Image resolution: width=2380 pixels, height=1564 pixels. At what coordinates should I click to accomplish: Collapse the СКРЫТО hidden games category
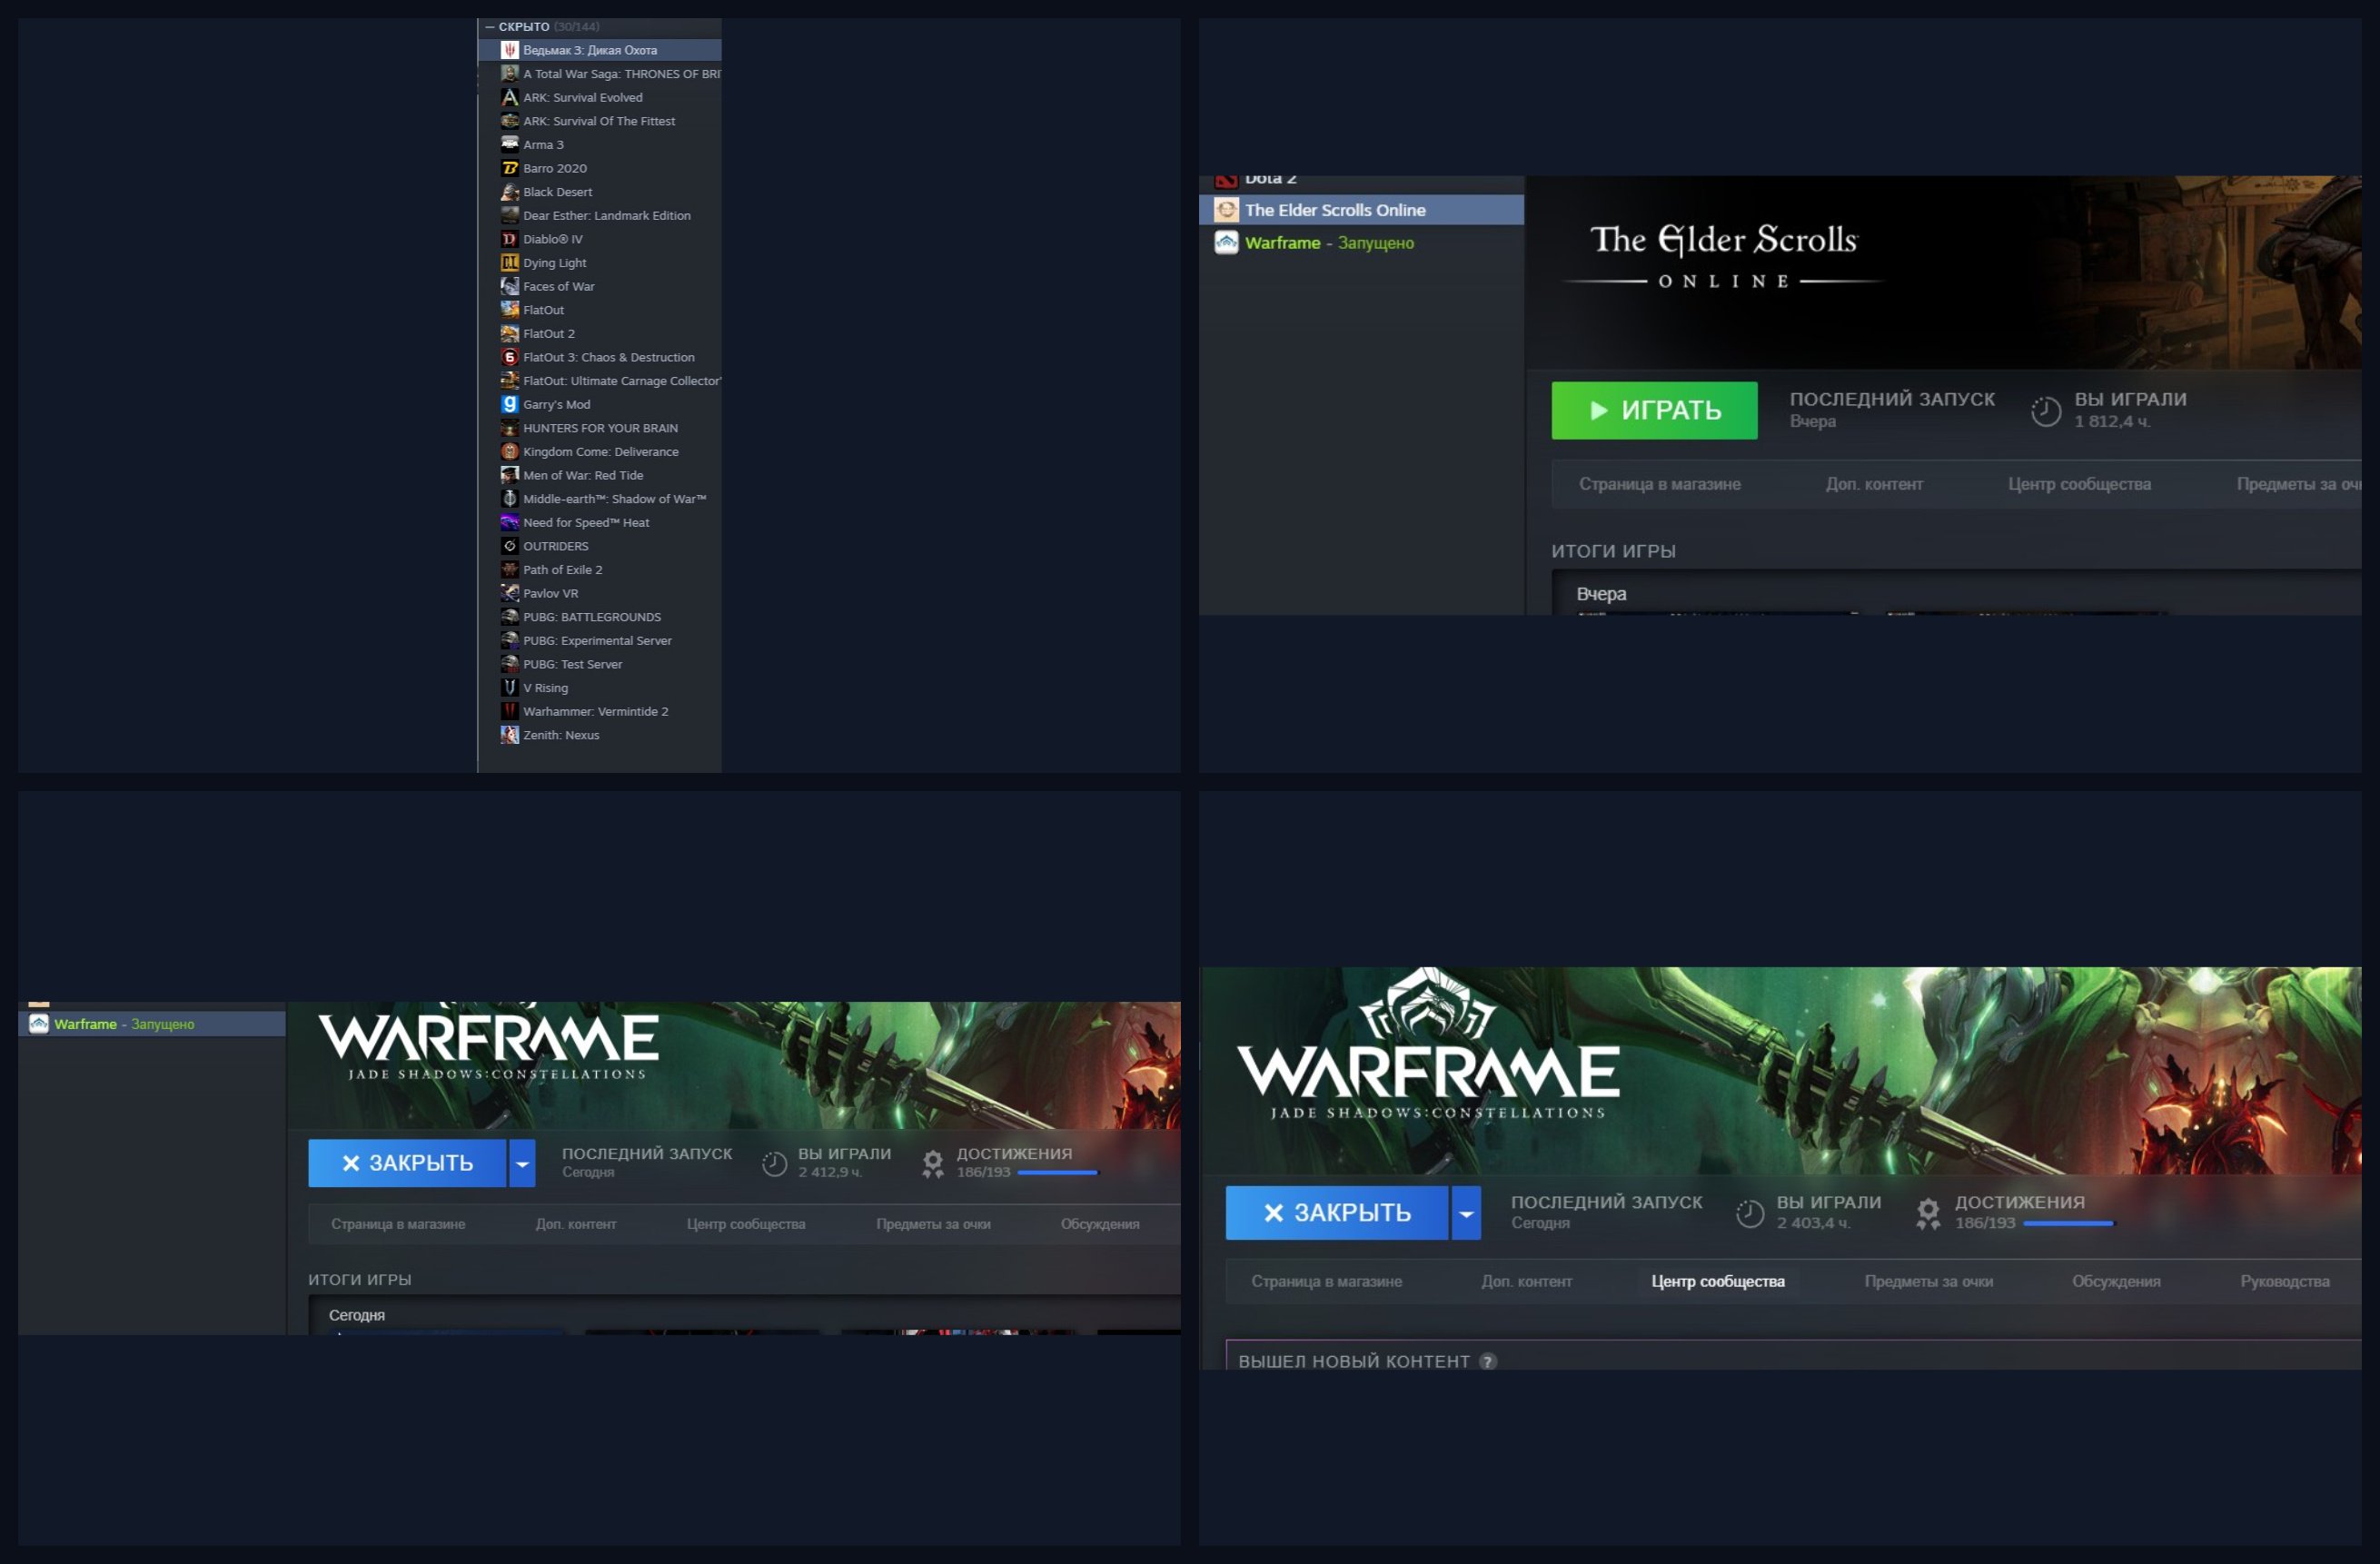pos(490,27)
